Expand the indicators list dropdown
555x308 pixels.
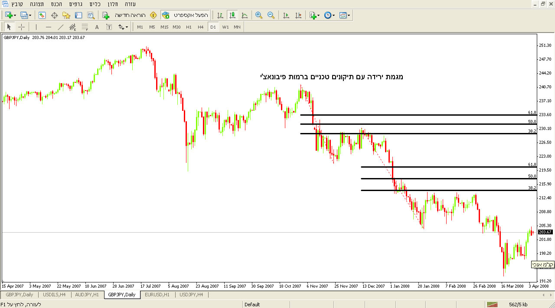tap(314, 15)
